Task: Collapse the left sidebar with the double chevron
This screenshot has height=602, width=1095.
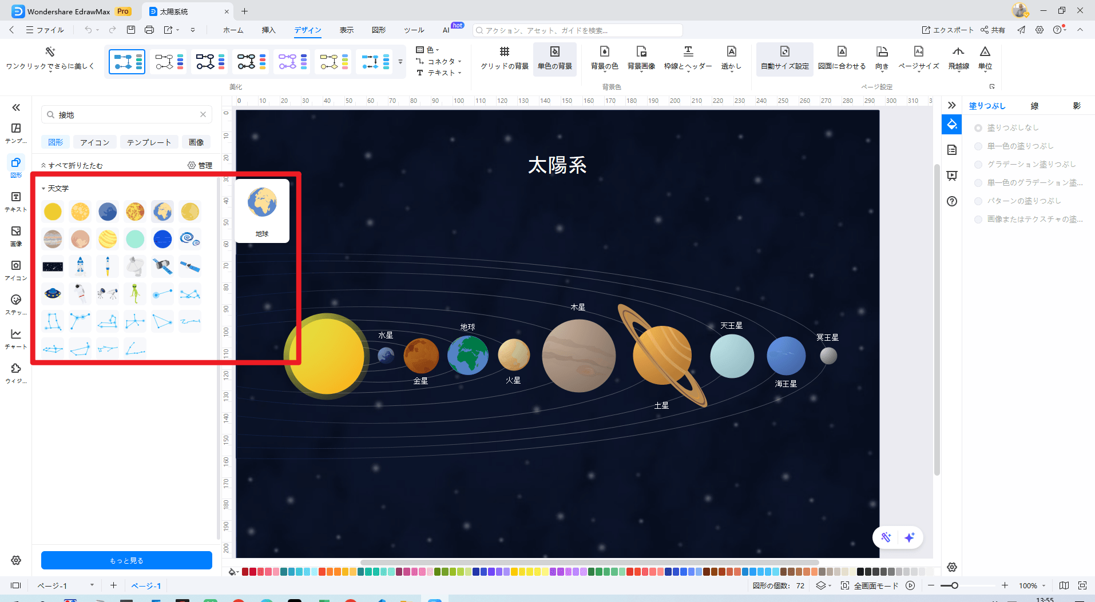Action: pos(16,107)
